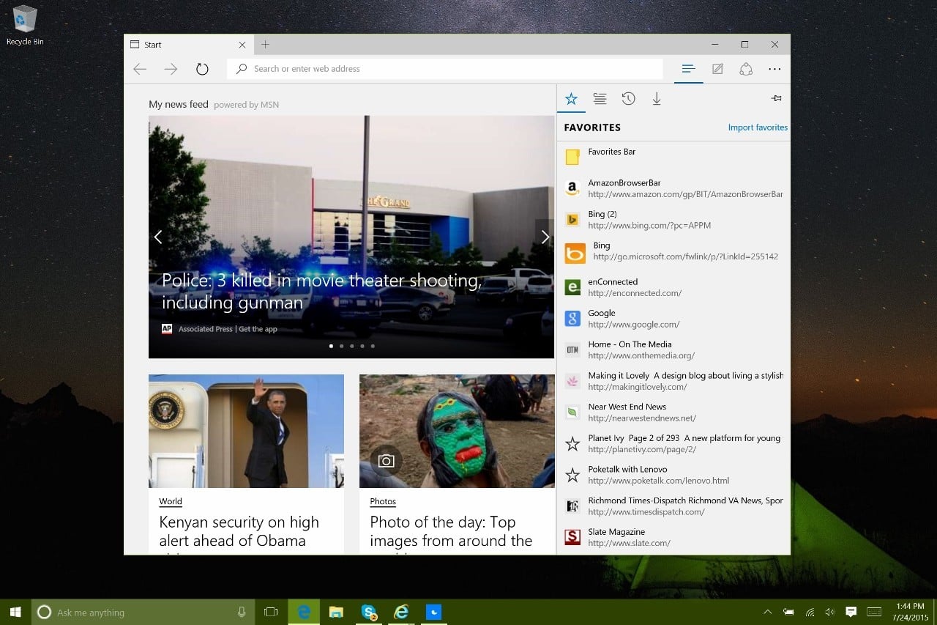
Task: Select the third carousel pagination dot
Action: pyautogui.click(x=351, y=346)
